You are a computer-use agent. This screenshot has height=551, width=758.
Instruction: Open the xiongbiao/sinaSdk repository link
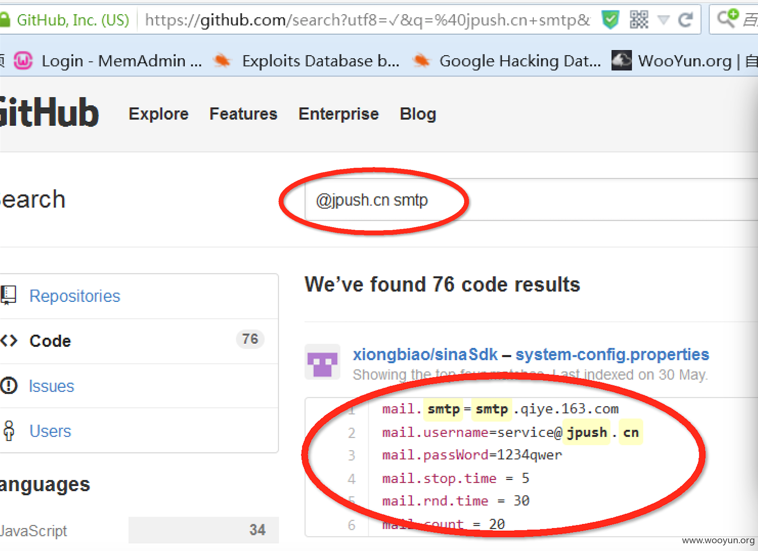tap(425, 354)
